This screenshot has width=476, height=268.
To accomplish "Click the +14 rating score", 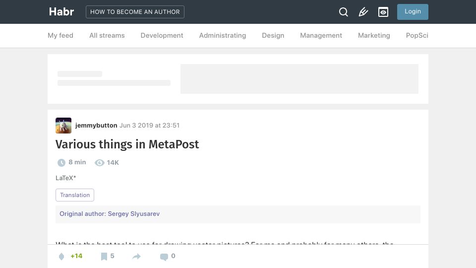I will pos(76,256).
